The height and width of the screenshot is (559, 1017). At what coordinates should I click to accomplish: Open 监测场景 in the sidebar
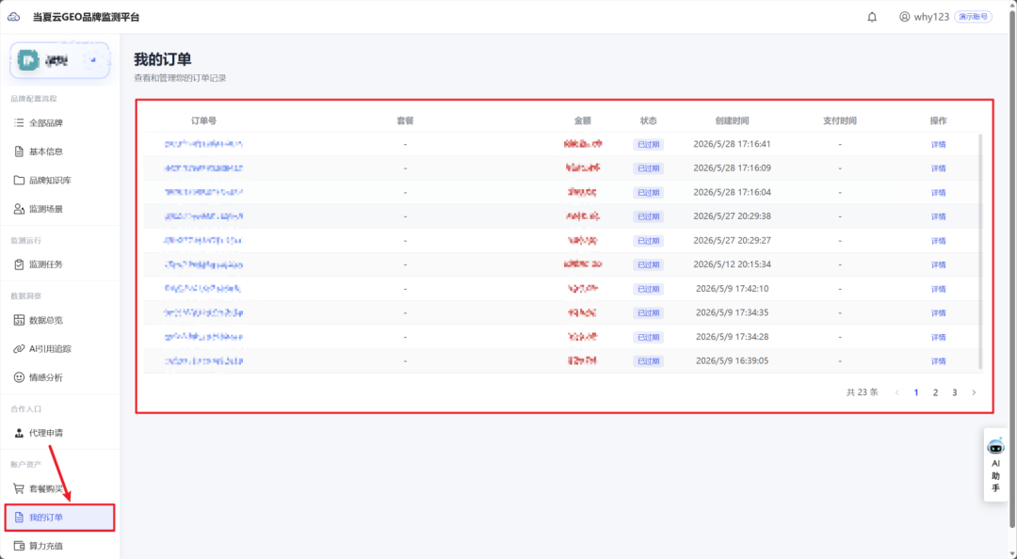(x=59, y=209)
